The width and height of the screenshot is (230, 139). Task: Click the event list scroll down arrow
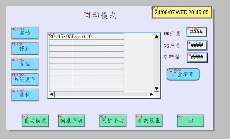(156, 89)
